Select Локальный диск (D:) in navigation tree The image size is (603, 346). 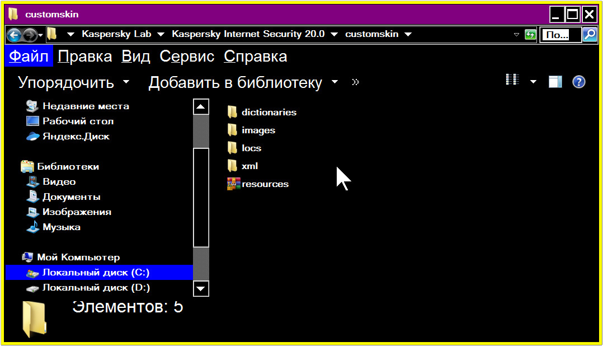pos(96,288)
